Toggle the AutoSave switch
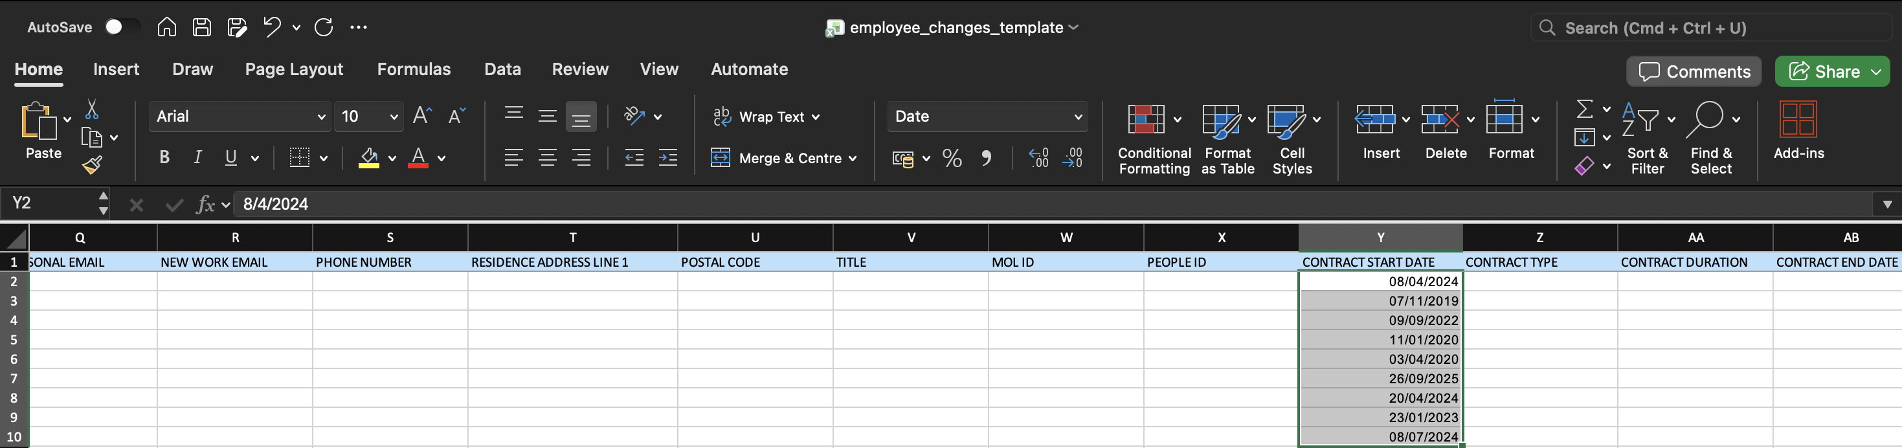Image resolution: width=1902 pixels, height=448 pixels. coord(122,27)
